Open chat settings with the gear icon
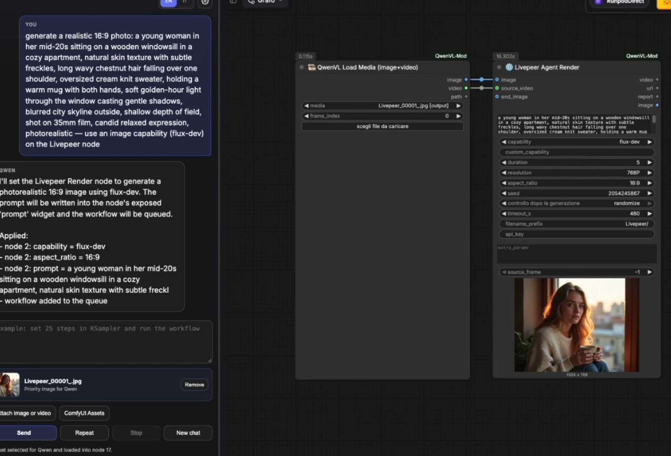671x456 pixels. [205, 2]
